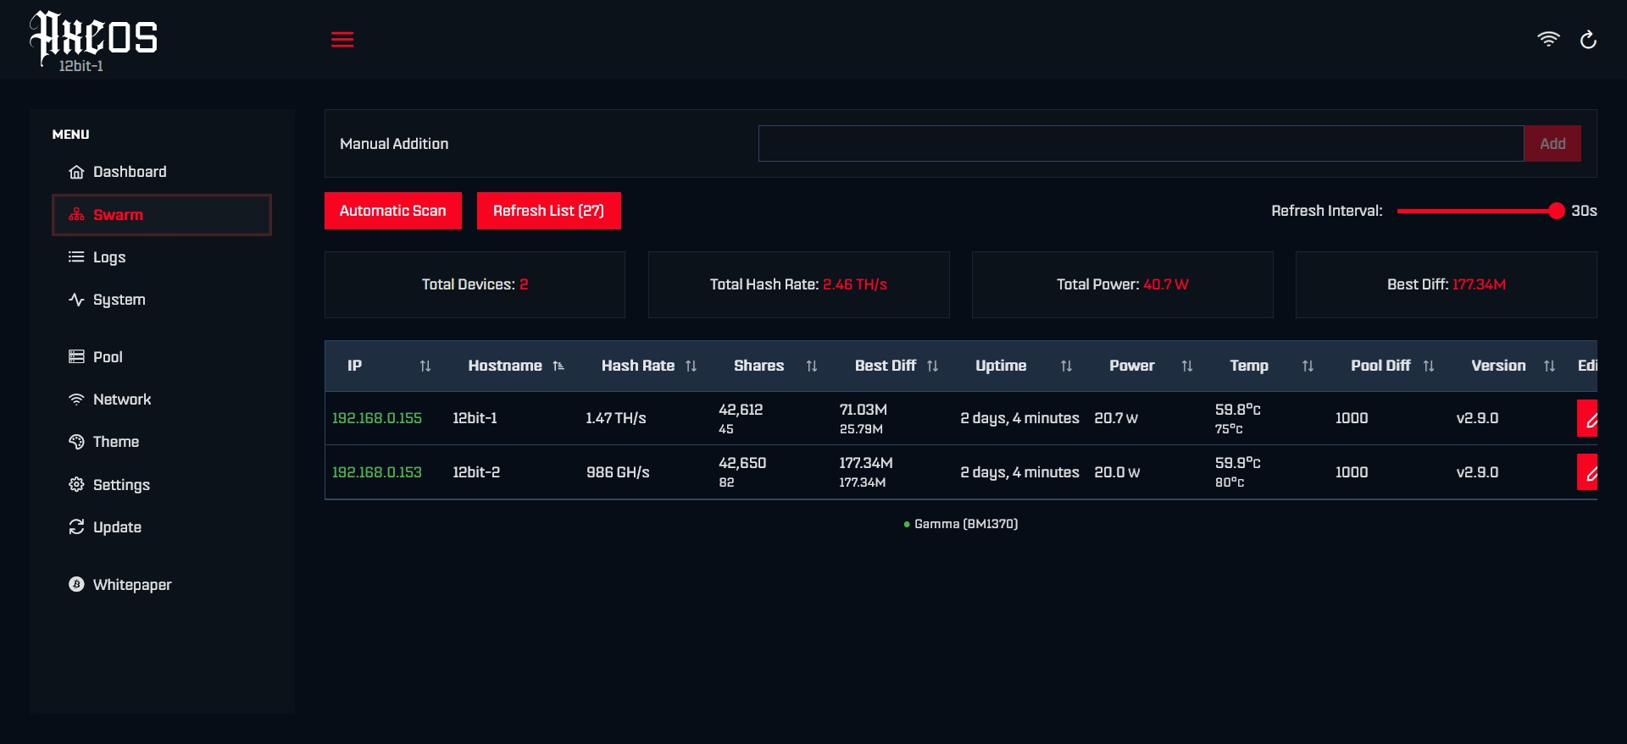The image size is (1627, 744).
Task: Sort by Hostname sort icon
Action: pos(558,366)
